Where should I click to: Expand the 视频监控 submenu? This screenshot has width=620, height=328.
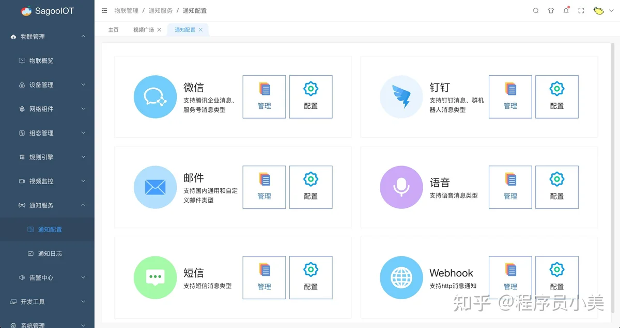83,181
